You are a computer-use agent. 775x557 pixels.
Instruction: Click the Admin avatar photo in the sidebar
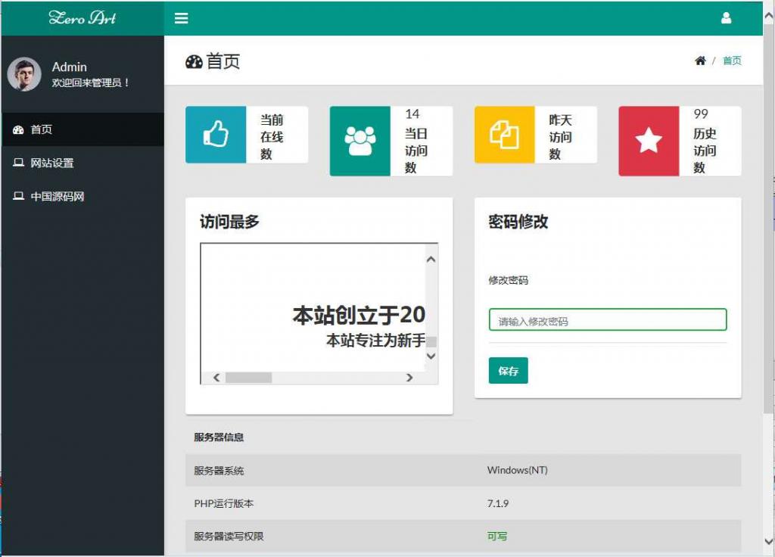tap(23, 73)
